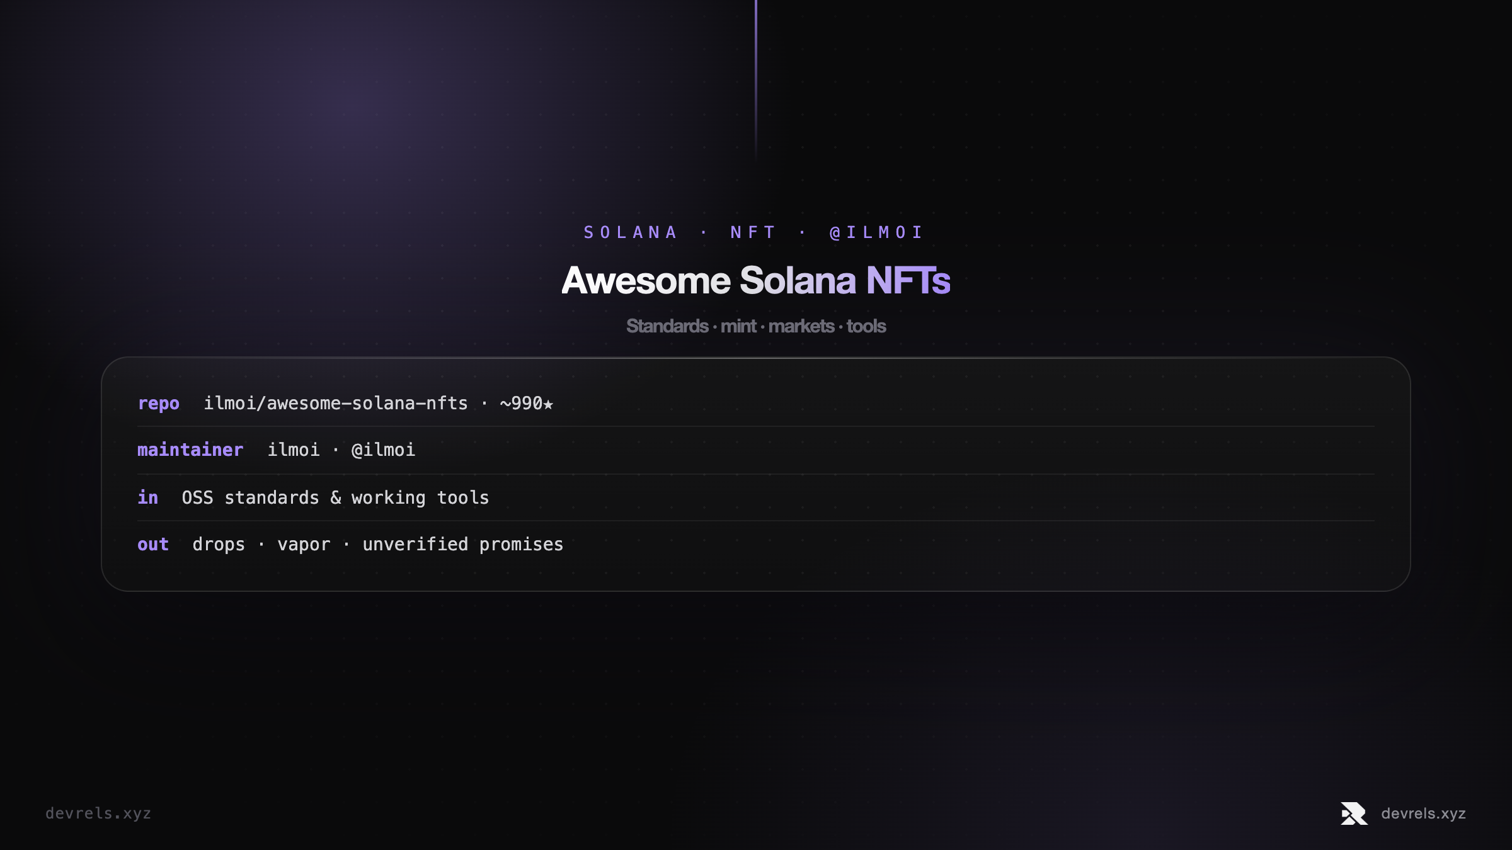Click ilmoi/awesome-solana-nfts repo name
The height and width of the screenshot is (850, 1512).
[x=336, y=403]
